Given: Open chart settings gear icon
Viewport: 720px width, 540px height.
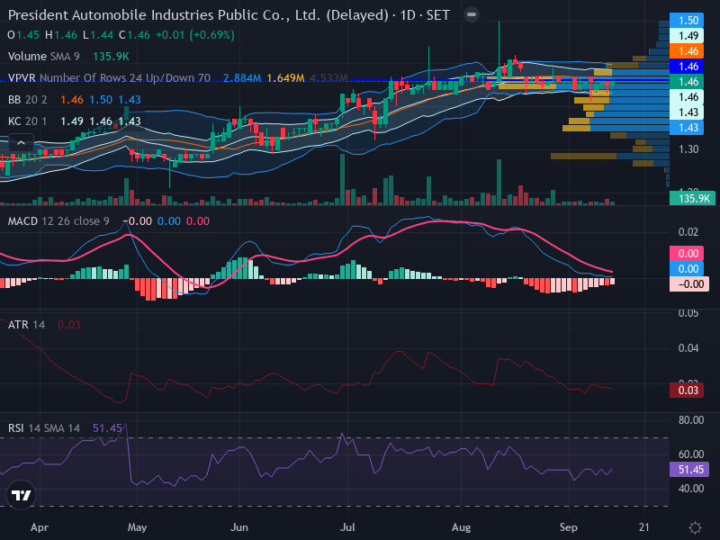Looking at the screenshot, I should (x=695, y=527).
